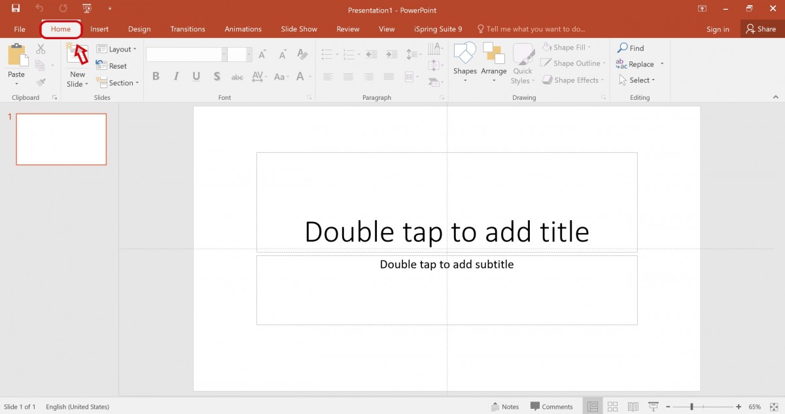The width and height of the screenshot is (785, 414).
Task: Click the Paste clipboard icon
Action: click(18, 55)
